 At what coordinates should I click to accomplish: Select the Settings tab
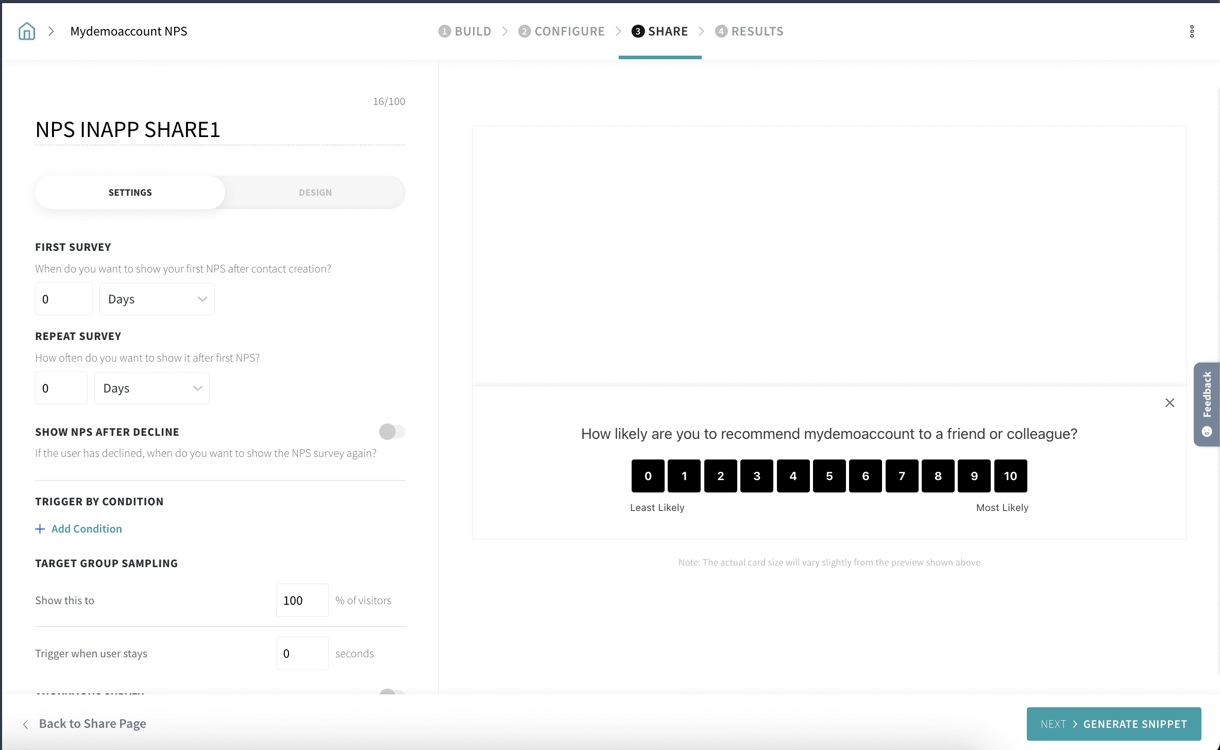click(130, 193)
